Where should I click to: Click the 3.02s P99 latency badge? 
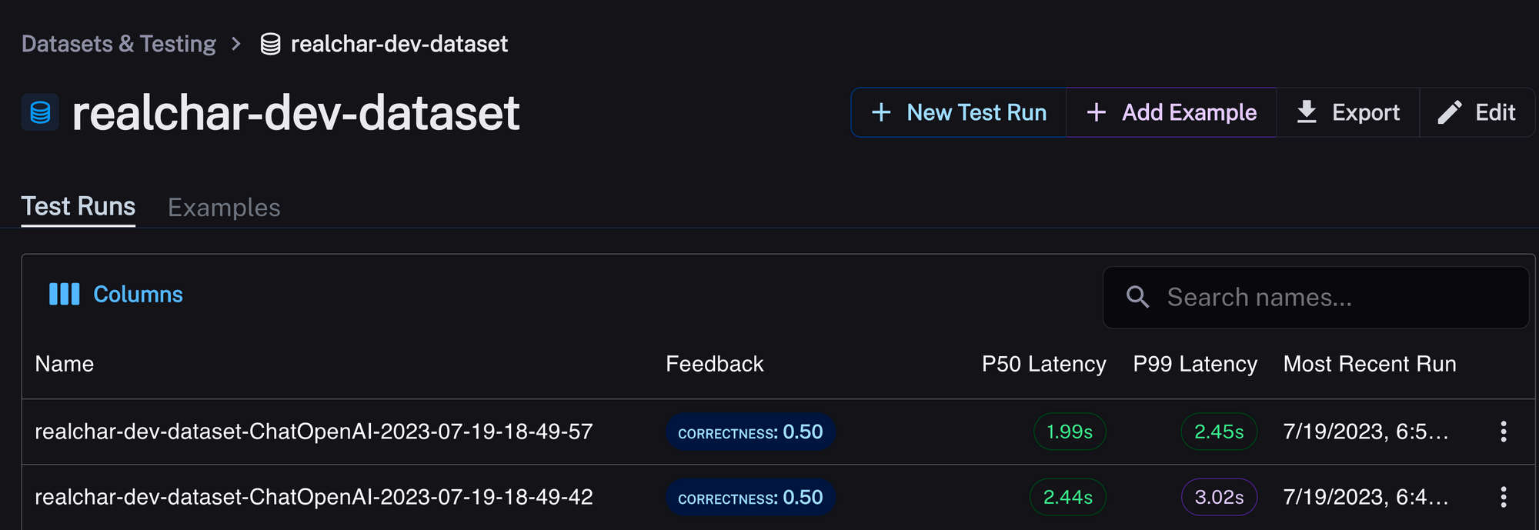(1219, 497)
